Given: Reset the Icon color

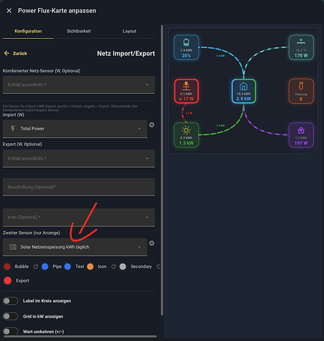Looking at the screenshot, I should pos(114,267).
